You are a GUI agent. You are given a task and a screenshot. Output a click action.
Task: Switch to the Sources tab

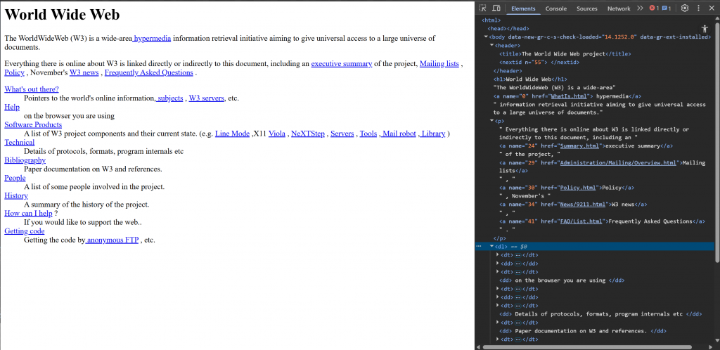[x=587, y=8]
